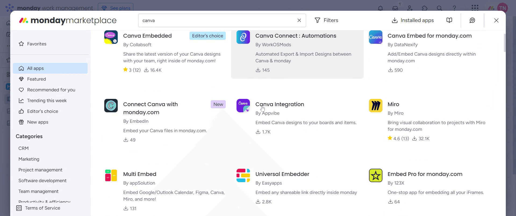The height and width of the screenshot is (216, 516).
Task: Open the Canva Integration app icon
Action: point(243,106)
